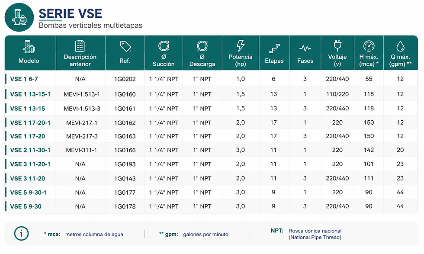Click the lightning bolt Potencia icon
424x254 pixels.
241,45
